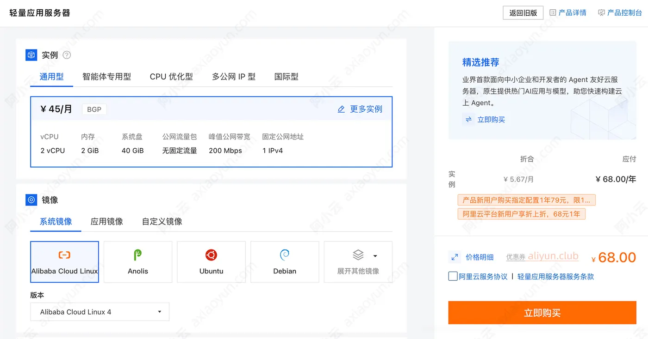
Task: Click the swap icon next to 立即购买 link
Action: point(468,120)
